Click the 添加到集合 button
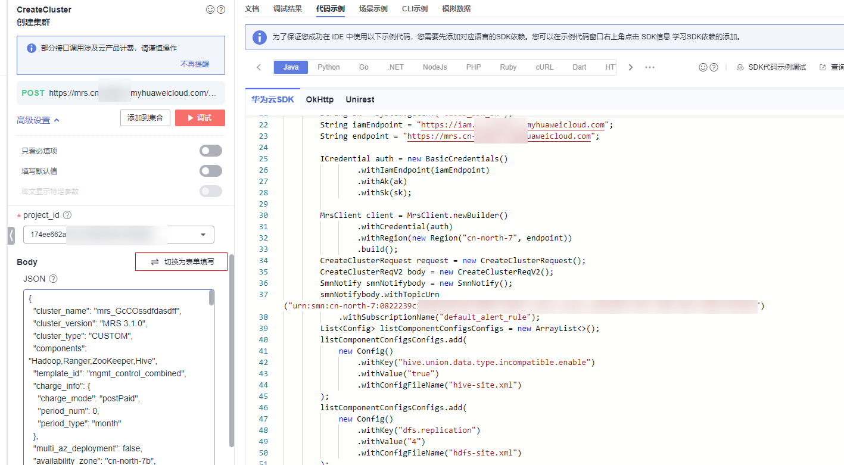Image resolution: width=844 pixels, height=465 pixels. pos(145,118)
